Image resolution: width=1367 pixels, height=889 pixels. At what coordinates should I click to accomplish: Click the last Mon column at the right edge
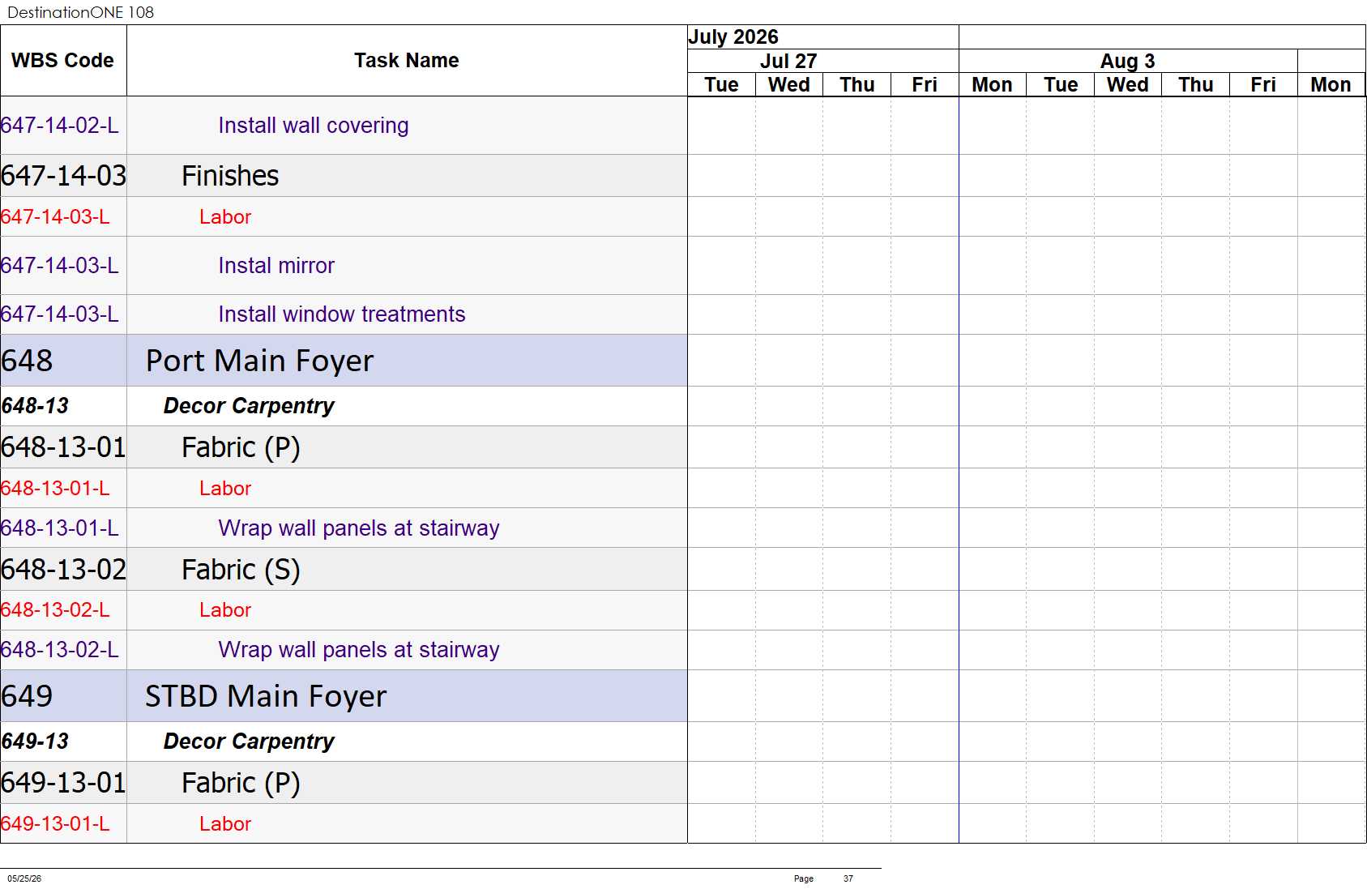1331,85
